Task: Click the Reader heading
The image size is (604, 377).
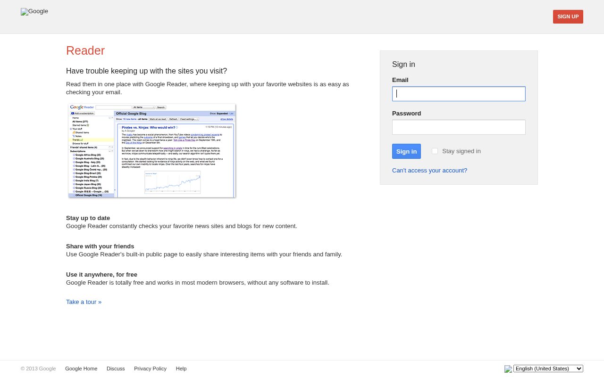Action: coord(85,50)
